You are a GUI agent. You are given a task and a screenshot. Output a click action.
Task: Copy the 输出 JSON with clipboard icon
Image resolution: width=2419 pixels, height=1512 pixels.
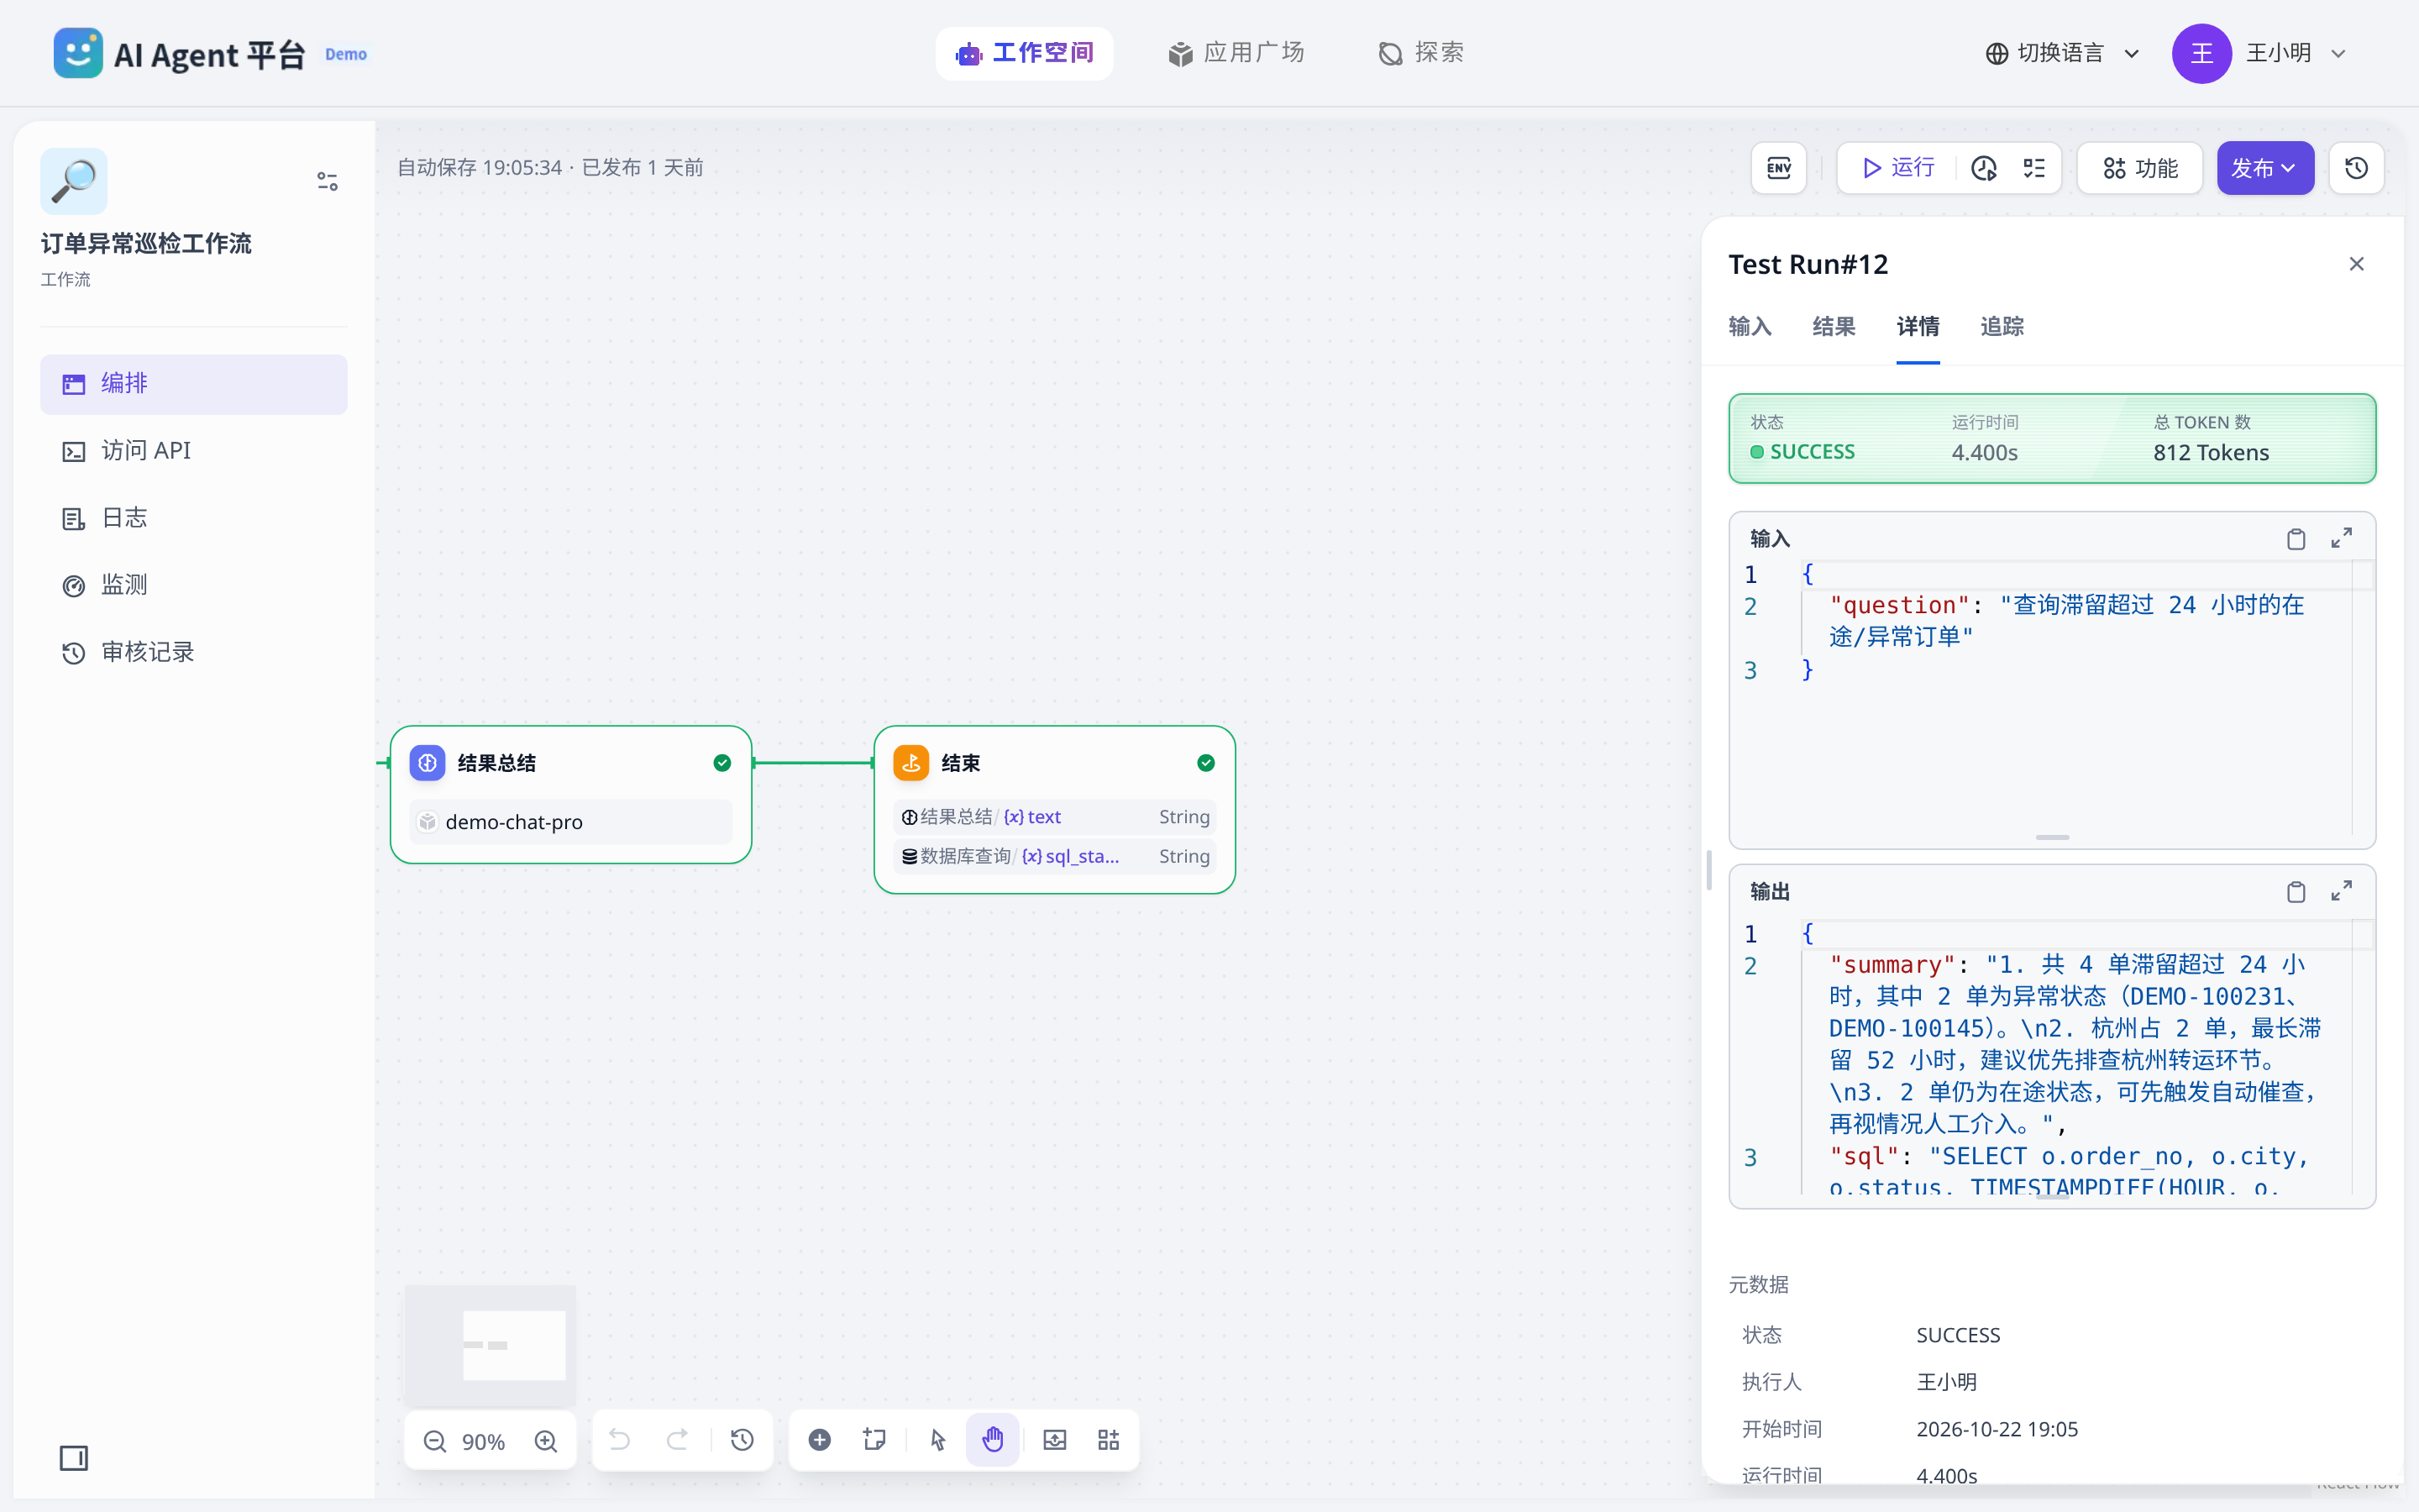point(2296,892)
